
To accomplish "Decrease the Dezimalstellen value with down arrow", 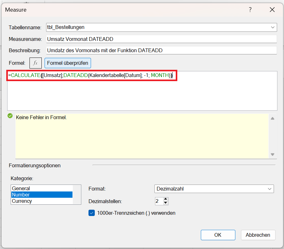I will point(166,203).
